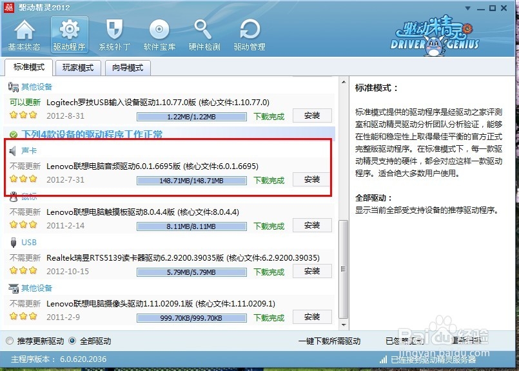The image size is (519, 371).
Task: Click the USB category label
Action: coord(29,243)
